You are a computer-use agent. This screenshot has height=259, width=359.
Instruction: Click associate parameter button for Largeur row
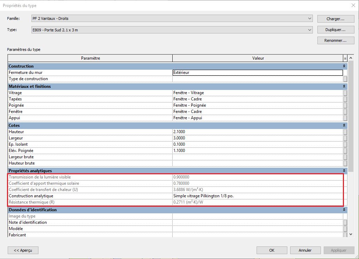(x=345, y=138)
